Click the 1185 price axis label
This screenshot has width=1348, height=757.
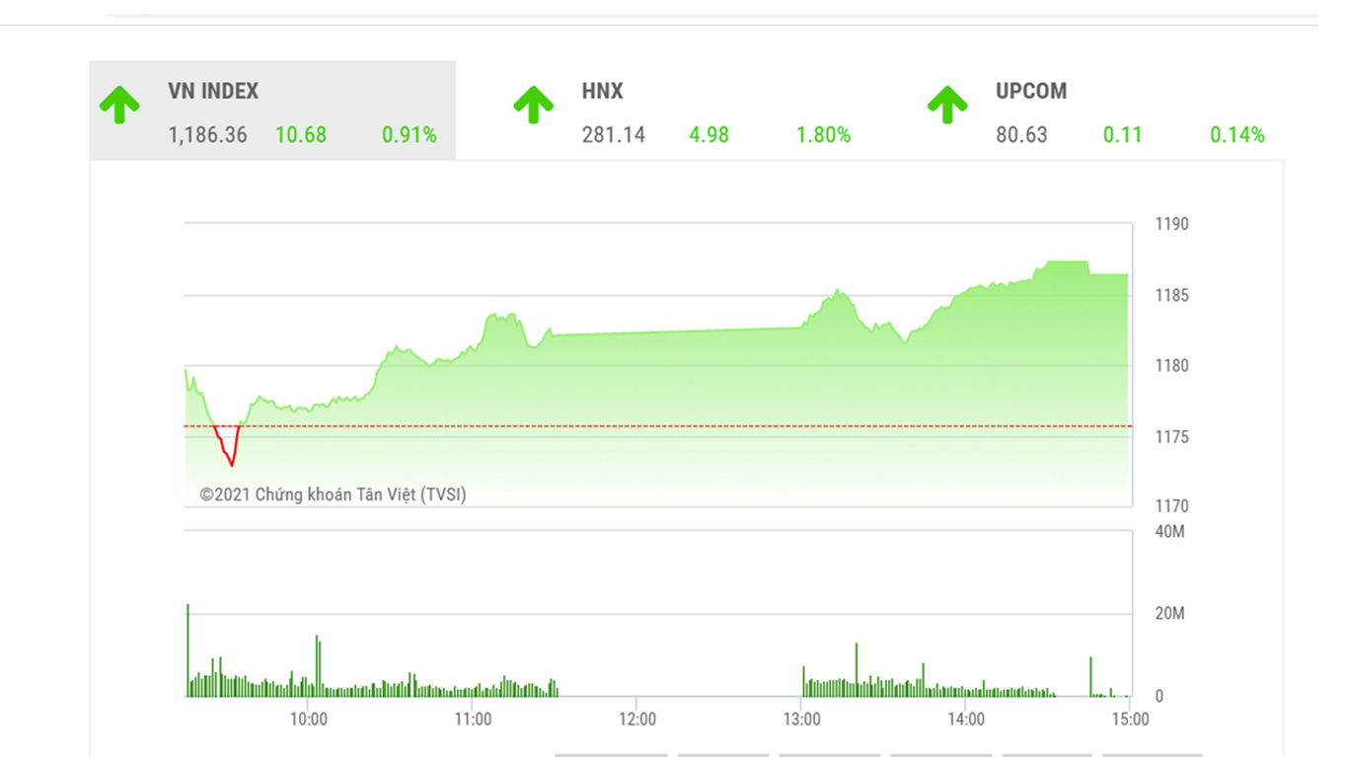(x=1172, y=295)
